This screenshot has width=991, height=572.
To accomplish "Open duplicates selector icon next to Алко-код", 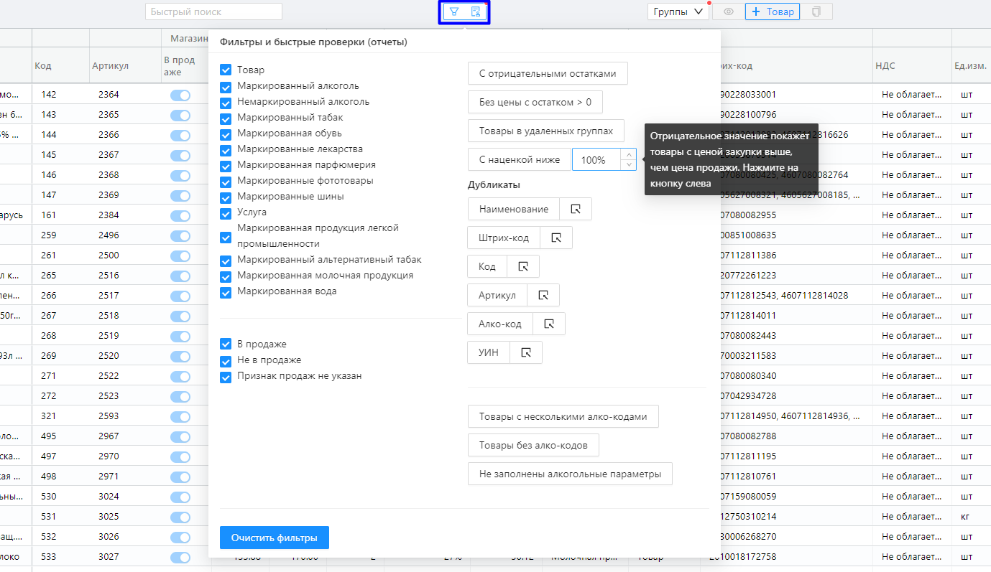I will pos(549,324).
